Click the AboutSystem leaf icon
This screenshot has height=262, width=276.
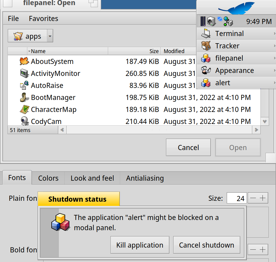pyautogui.click(x=24, y=61)
